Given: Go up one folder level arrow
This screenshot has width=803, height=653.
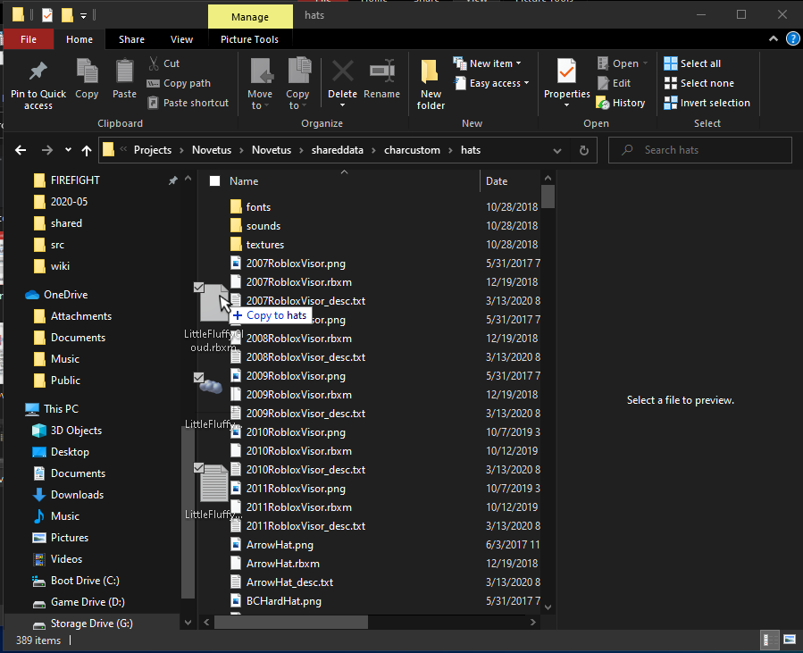Looking at the screenshot, I should [x=86, y=150].
